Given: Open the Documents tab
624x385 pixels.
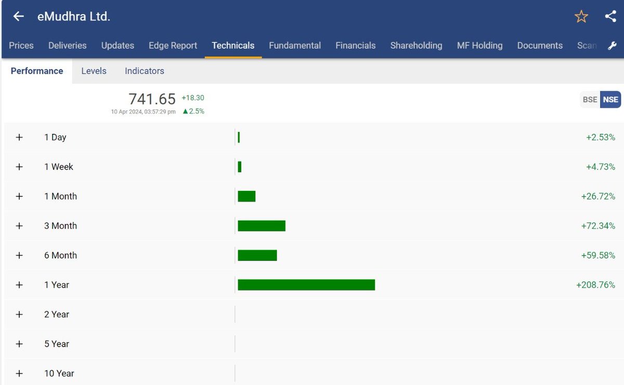Looking at the screenshot, I should coord(540,46).
